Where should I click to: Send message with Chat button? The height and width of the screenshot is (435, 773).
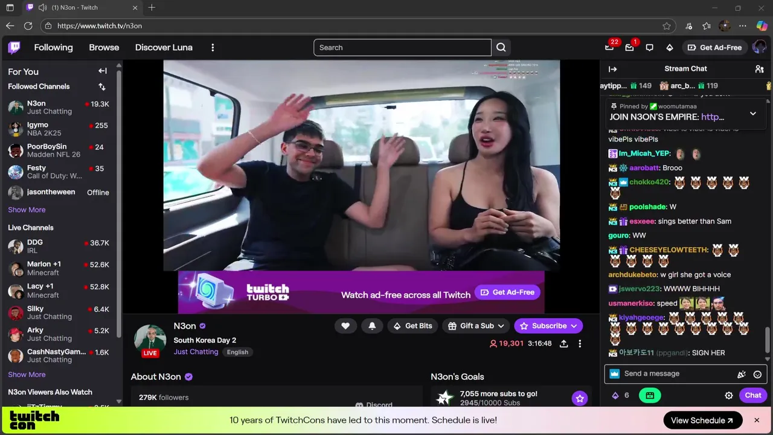point(753,395)
